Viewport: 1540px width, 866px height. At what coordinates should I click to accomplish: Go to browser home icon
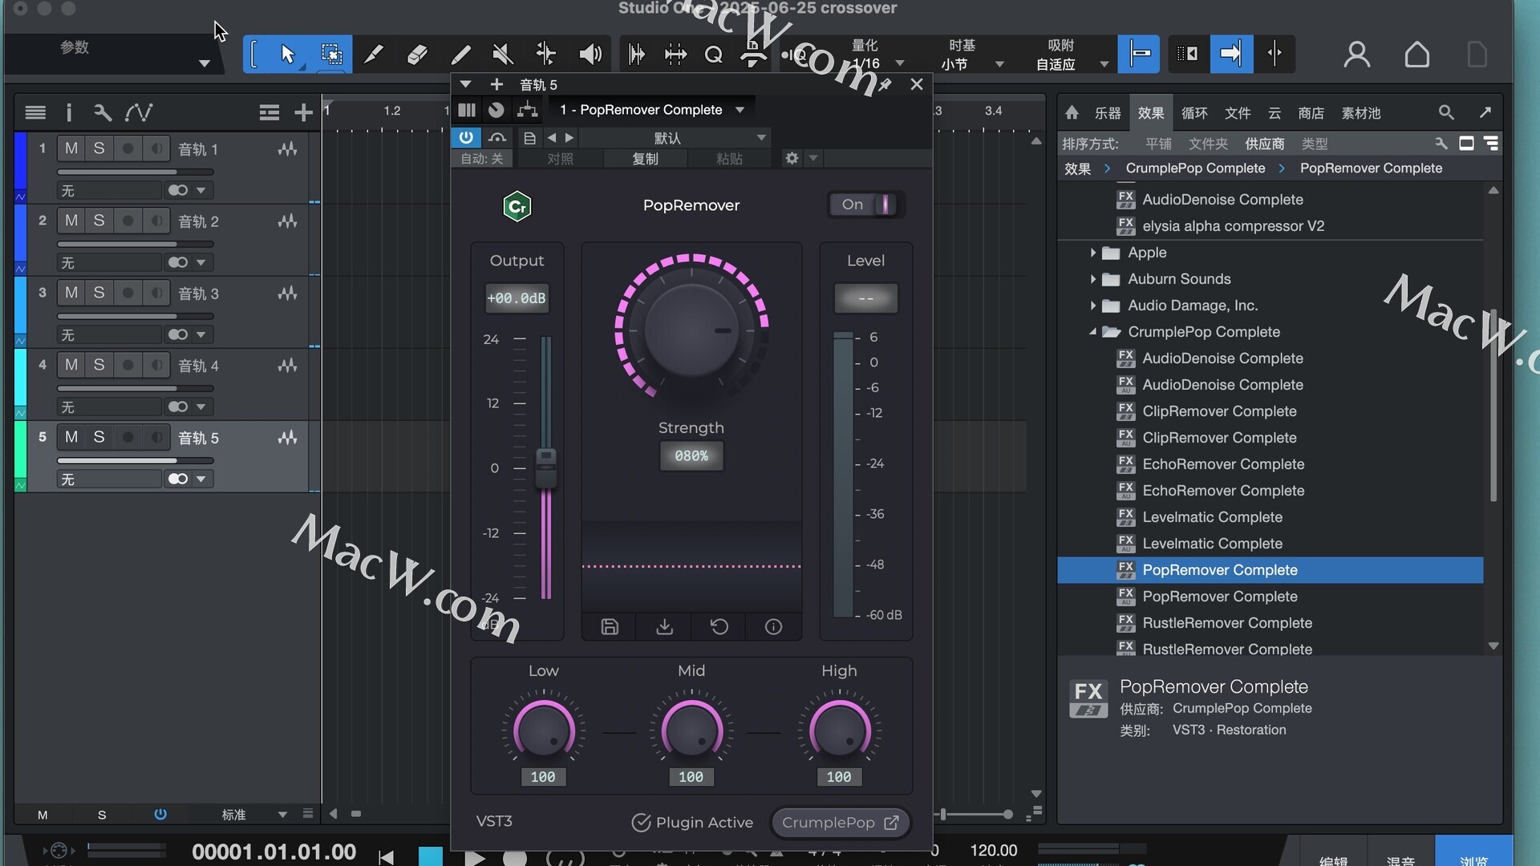1072,113
